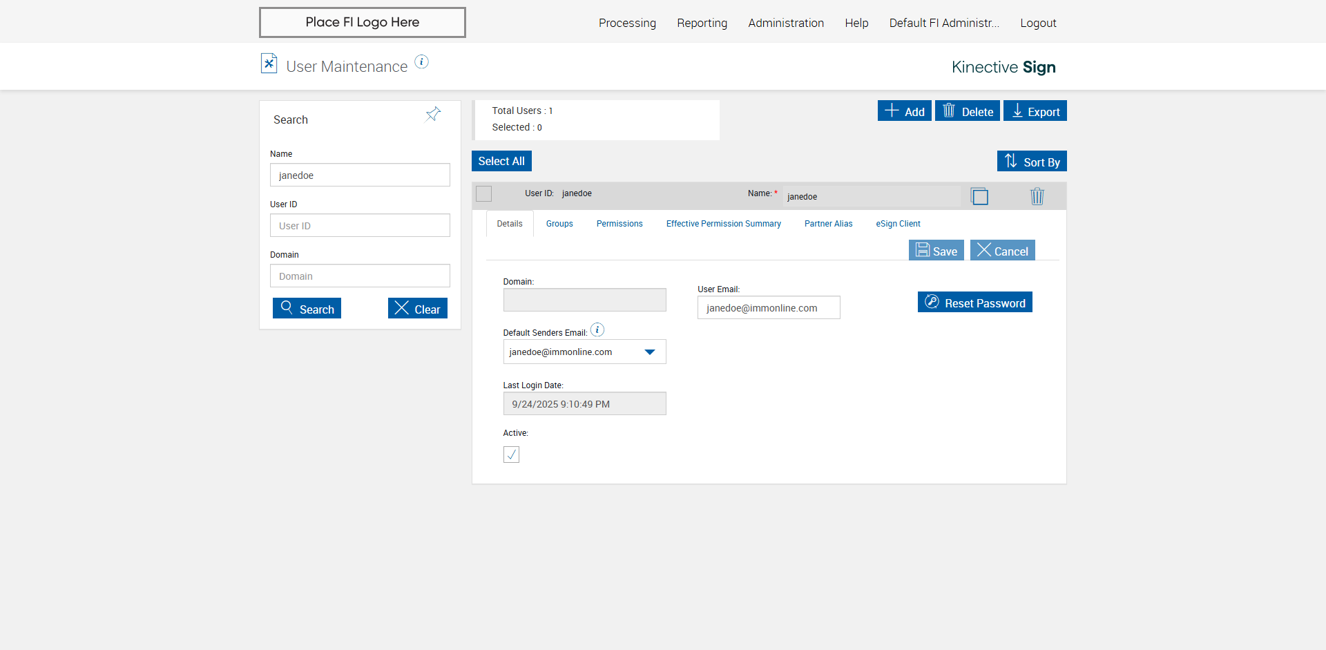Screen dimensions: 1326x650
Task: Click the Delete button in toolbar
Action: pyautogui.click(x=967, y=111)
